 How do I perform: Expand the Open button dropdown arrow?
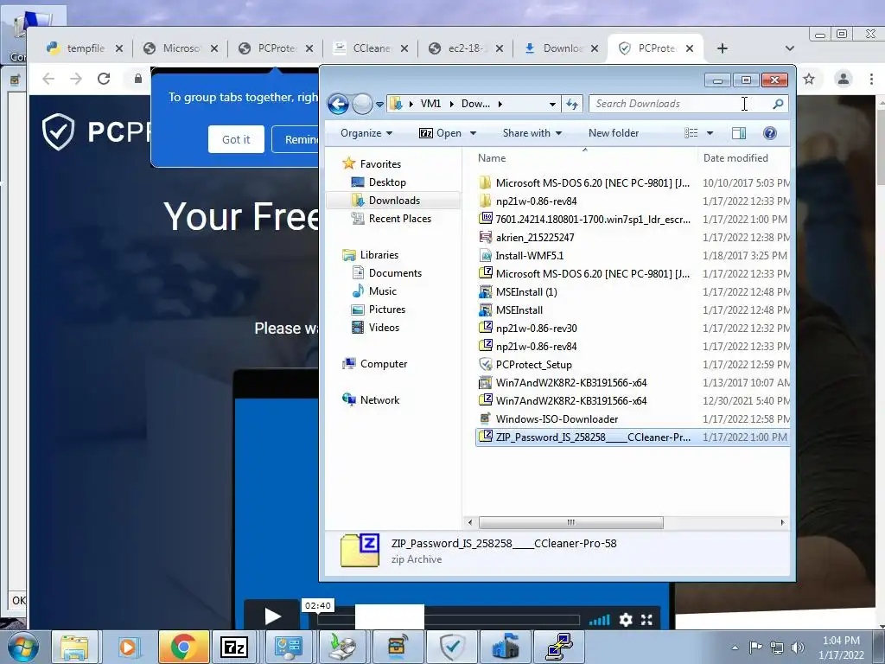click(x=473, y=133)
